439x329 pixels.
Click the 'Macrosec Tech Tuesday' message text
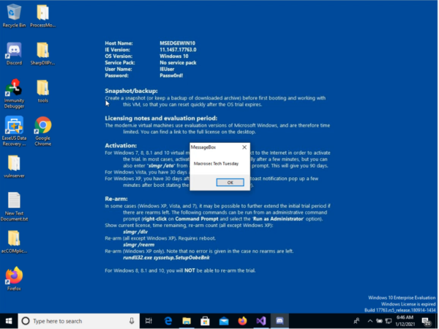click(x=216, y=163)
